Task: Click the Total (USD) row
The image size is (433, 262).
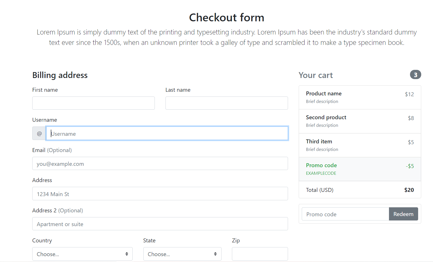Action: [x=360, y=190]
